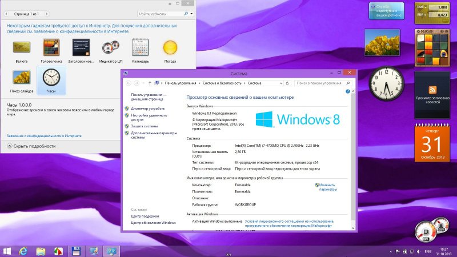This screenshot has height=257, width=457.
Task: Launch Internet Explorer from the taskbar
Action: [23, 251]
